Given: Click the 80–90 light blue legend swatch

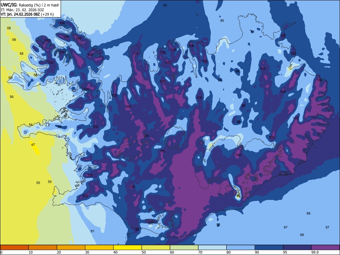Looking at the screenshot, I should click(240, 248).
